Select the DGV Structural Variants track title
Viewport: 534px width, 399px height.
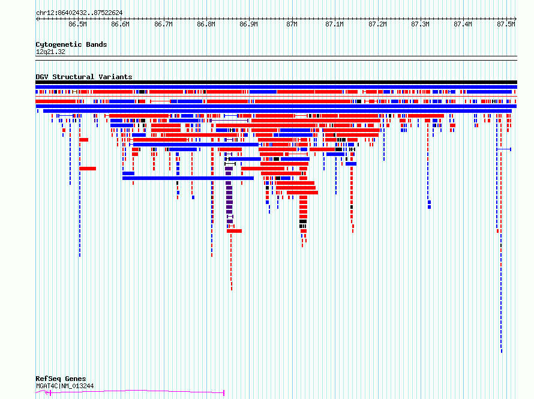coord(84,77)
